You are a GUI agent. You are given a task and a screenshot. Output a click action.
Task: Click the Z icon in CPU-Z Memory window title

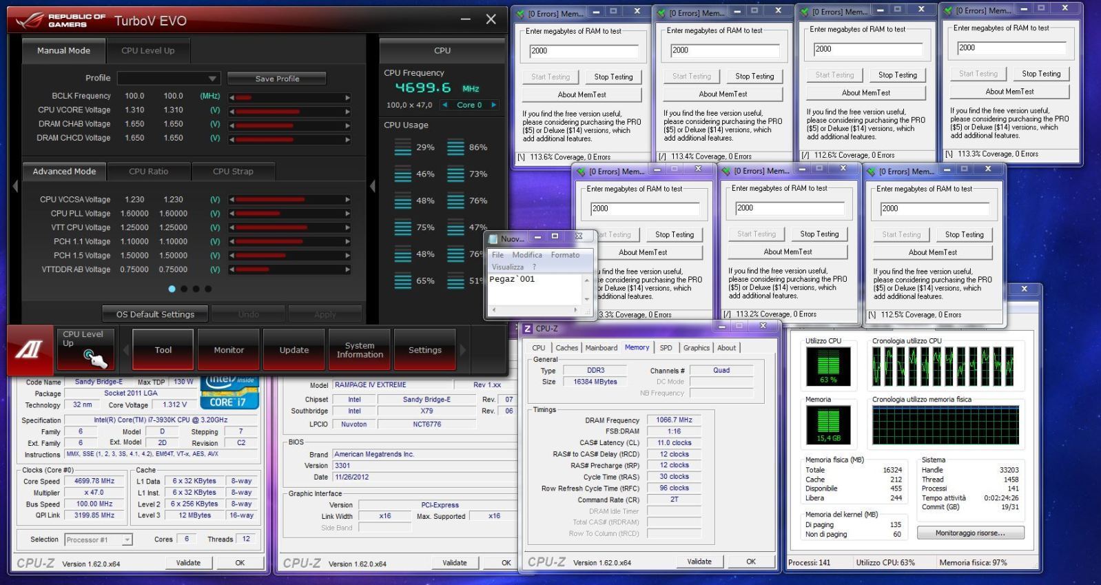coord(528,329)
